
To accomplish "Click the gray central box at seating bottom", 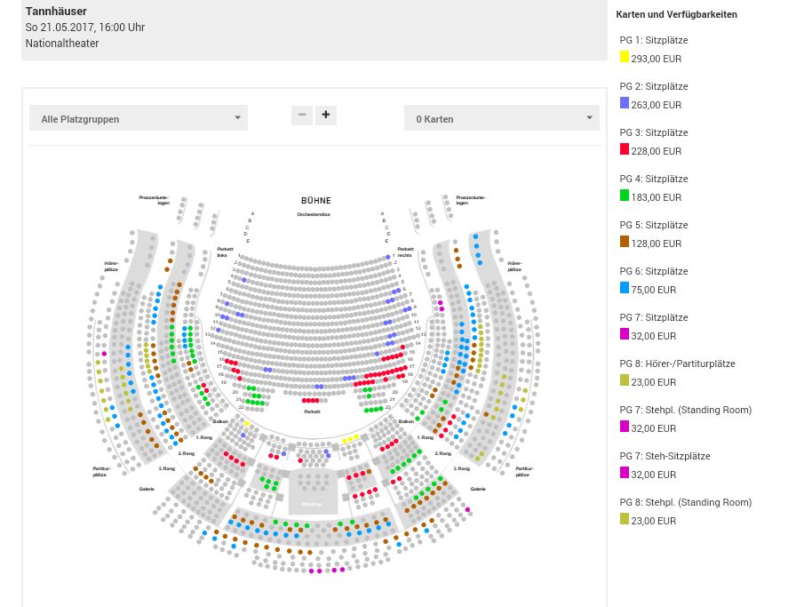I will (x=313, y=491).
